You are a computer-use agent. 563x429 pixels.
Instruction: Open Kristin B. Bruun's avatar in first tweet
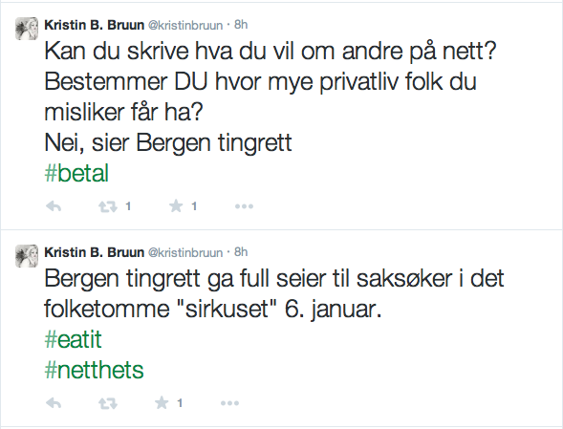click(27, 29)
